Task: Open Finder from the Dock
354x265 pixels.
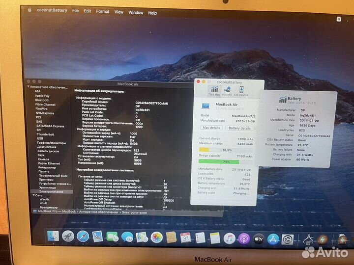Action: pos(53,236)
